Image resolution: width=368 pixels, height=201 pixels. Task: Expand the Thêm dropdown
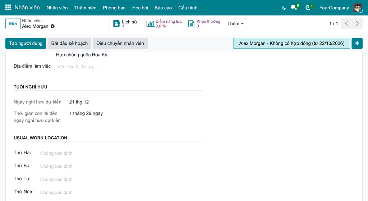pyautogui.click(x=235, y=23)
